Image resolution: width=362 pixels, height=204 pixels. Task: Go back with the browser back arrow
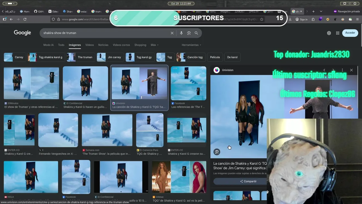[11, 19]
